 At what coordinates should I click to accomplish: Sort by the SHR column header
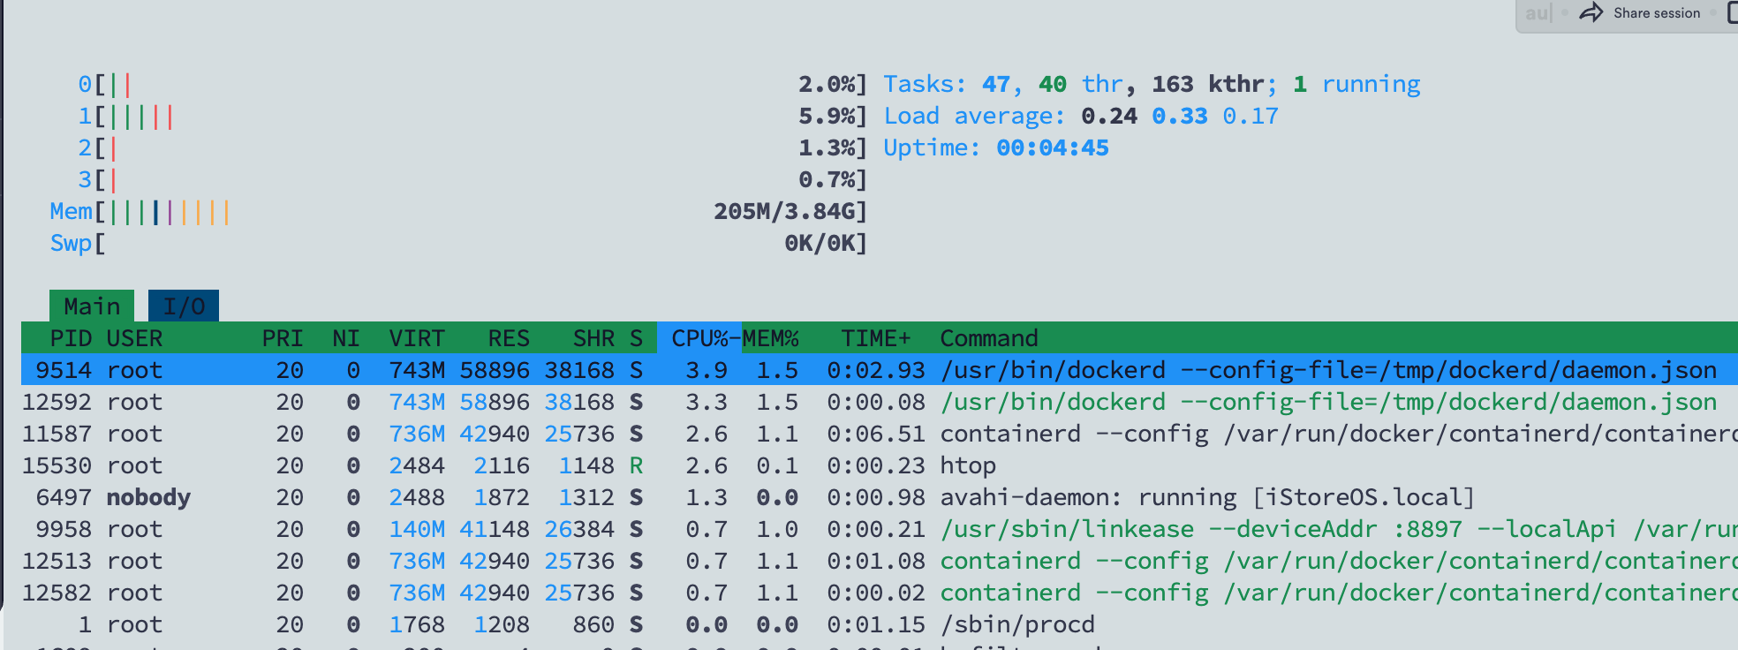(593, 338)
